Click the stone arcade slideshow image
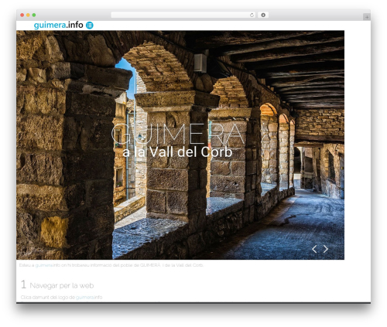The height and width of the screenshot is (327, 387). point(180,145)
